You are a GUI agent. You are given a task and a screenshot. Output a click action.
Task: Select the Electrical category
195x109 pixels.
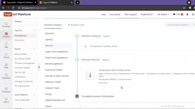tap(49, 33)
